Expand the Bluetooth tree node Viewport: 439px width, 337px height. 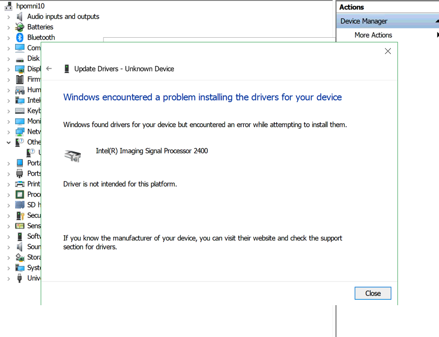point(8,38)
